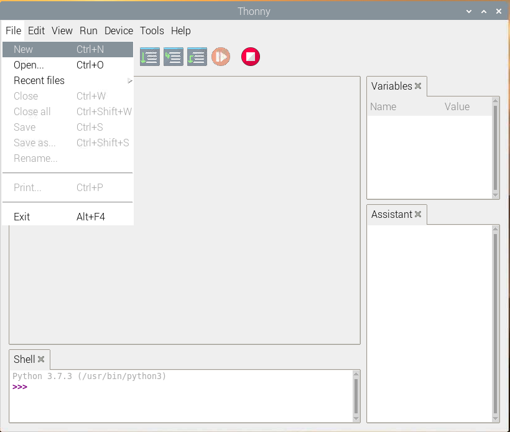
Task: Click the Variables scrollbar down arrow
Action: pyautogui.click(x=495, y=195)
